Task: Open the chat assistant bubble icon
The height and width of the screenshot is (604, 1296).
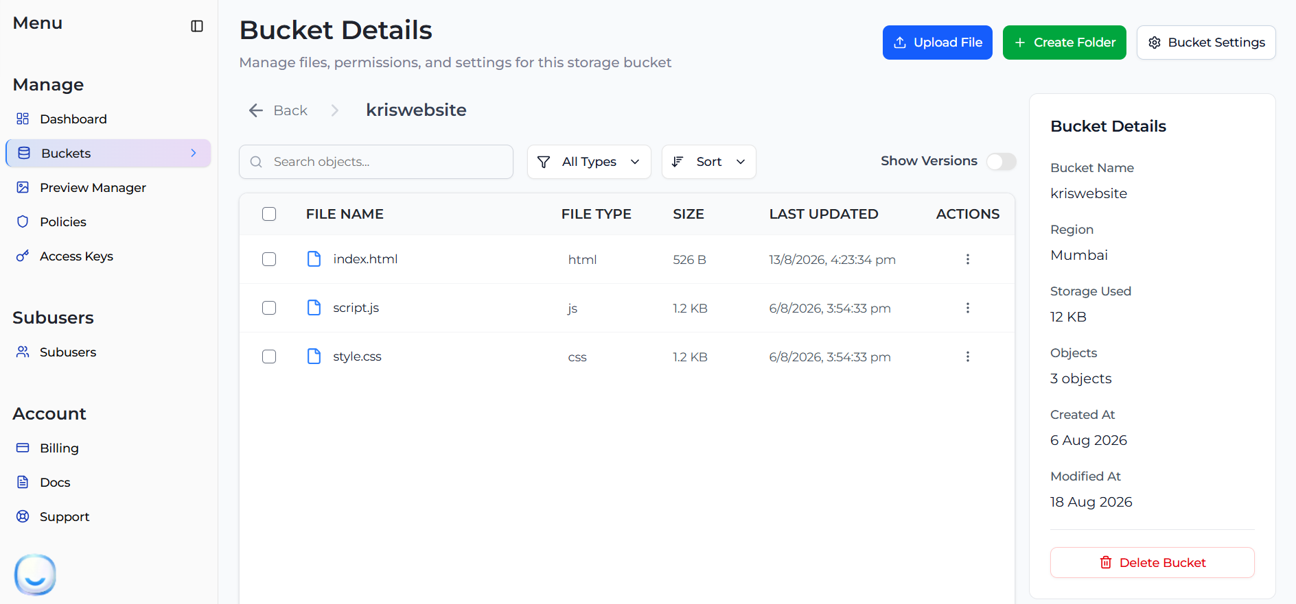Action: coord(35,575)
